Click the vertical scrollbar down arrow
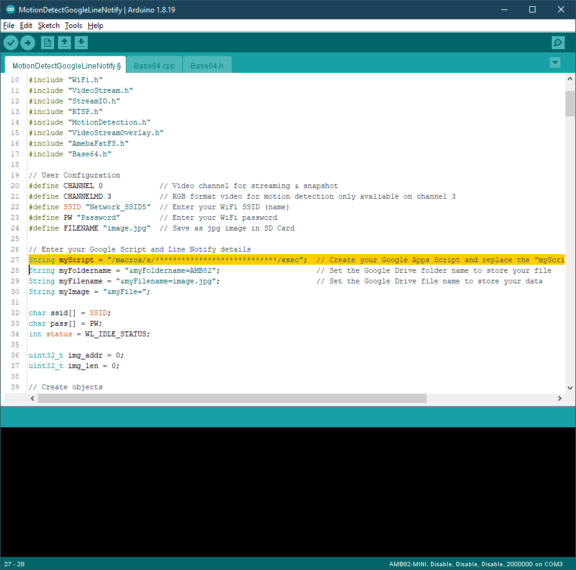 tap(570, 387)
